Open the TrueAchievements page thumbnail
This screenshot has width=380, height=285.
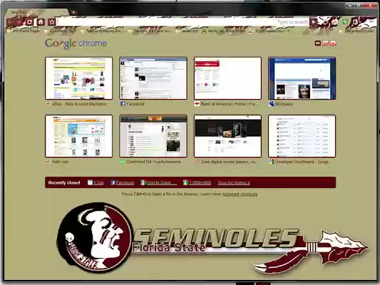(x=153, y=136)
